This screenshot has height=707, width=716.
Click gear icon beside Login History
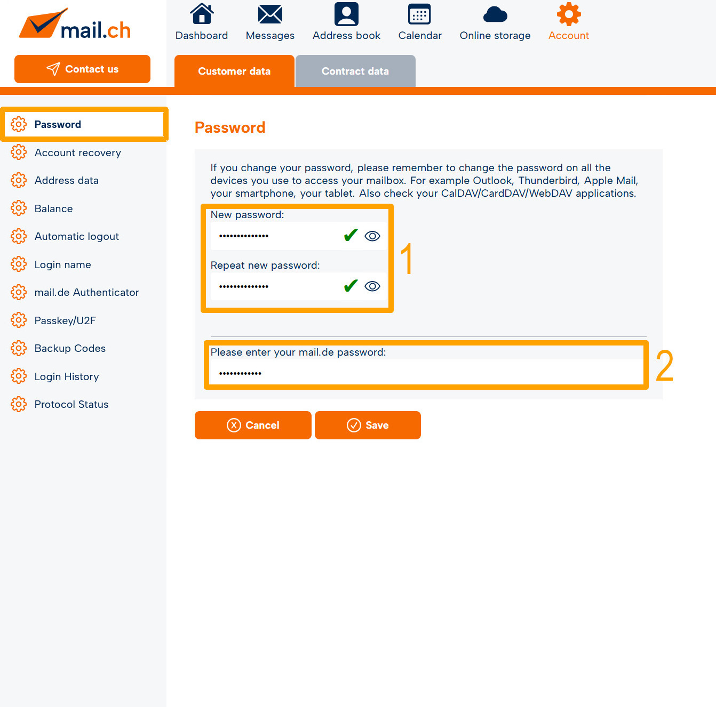click(x=19, y=376)
